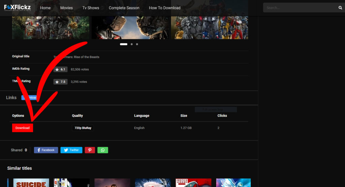This screenshot has width=345, height=187.
Task: Click the IMDb 6.1 star rating badge
Action: (x=61, y=69)
